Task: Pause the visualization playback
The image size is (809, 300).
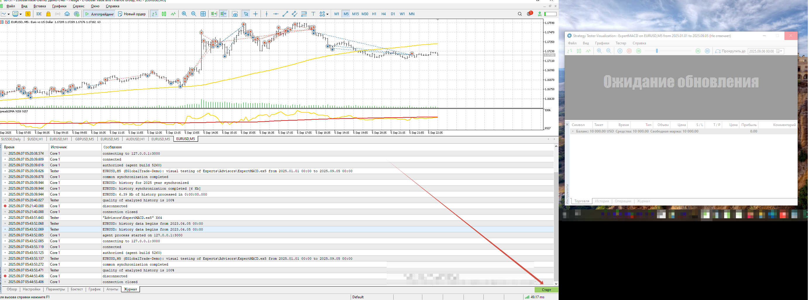Action: 620,51
